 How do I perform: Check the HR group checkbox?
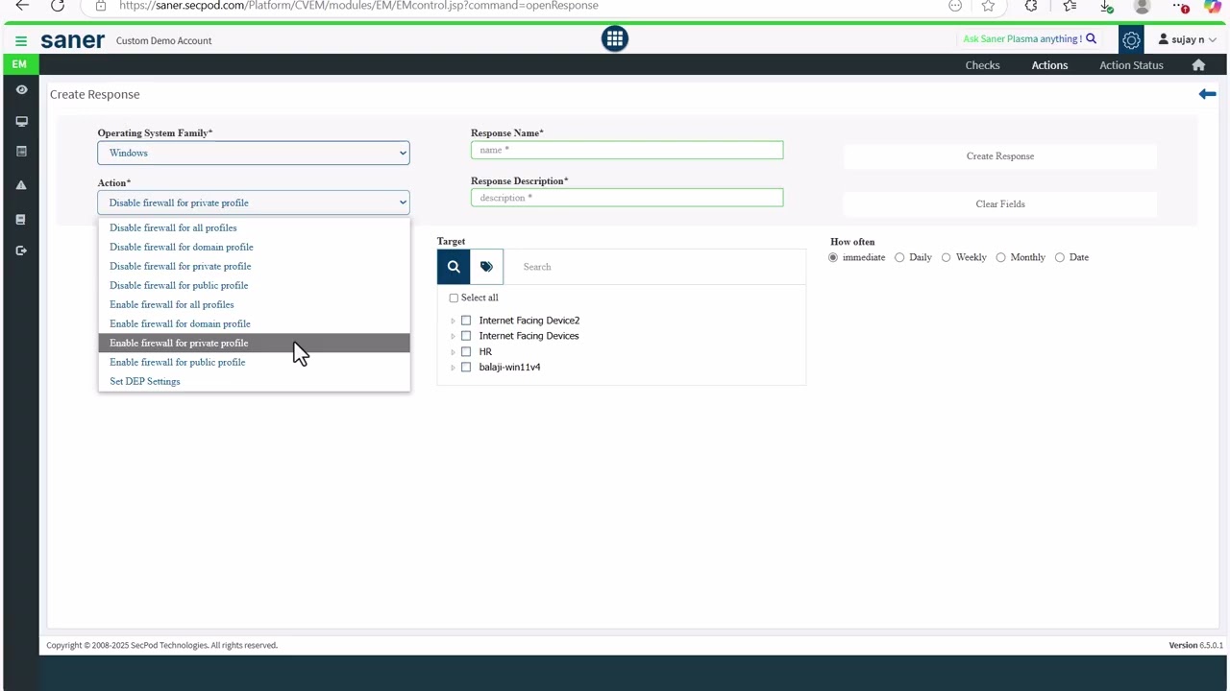coord(466,352)
